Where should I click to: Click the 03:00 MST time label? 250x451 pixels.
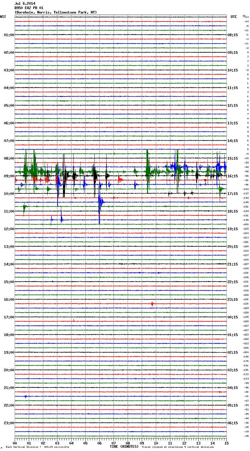pyautogui.click(x=9, y=70)
